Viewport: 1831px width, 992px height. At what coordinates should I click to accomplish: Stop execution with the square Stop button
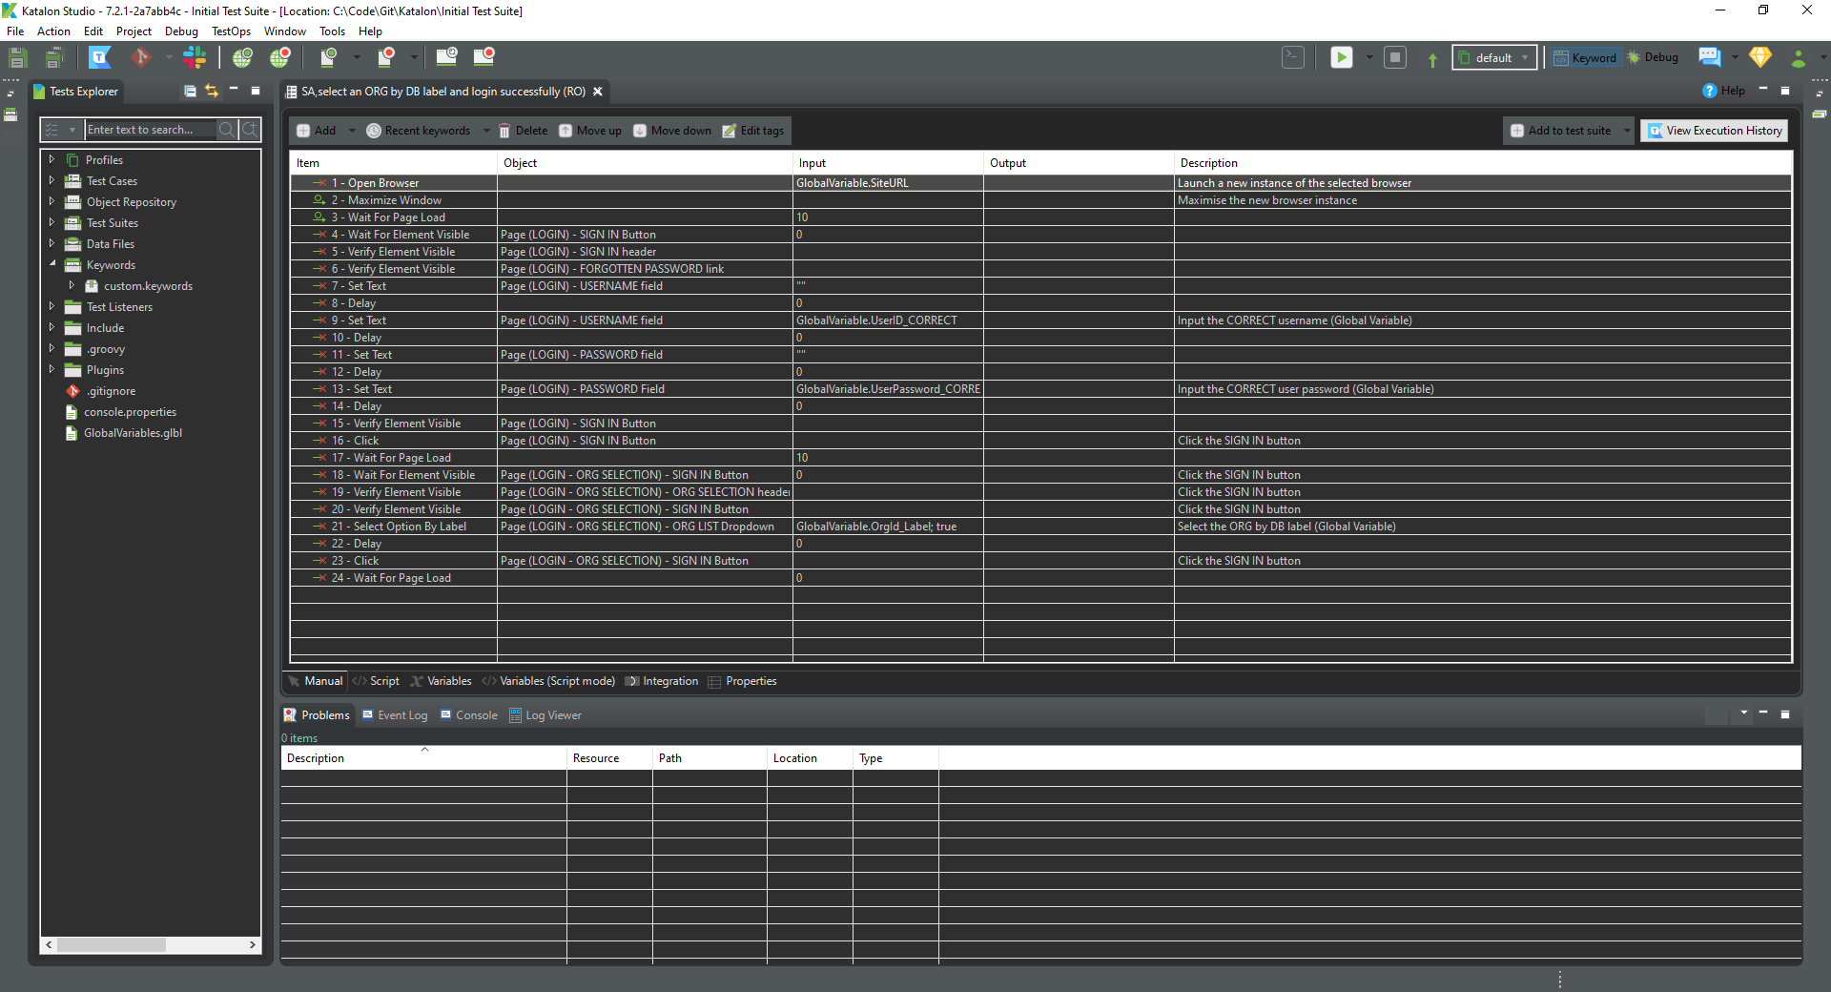point(1395,57)
